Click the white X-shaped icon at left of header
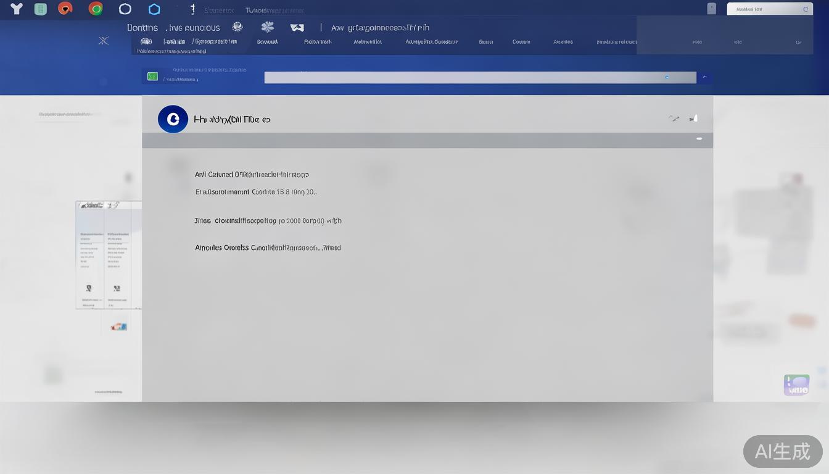 (x=104, y=41)
